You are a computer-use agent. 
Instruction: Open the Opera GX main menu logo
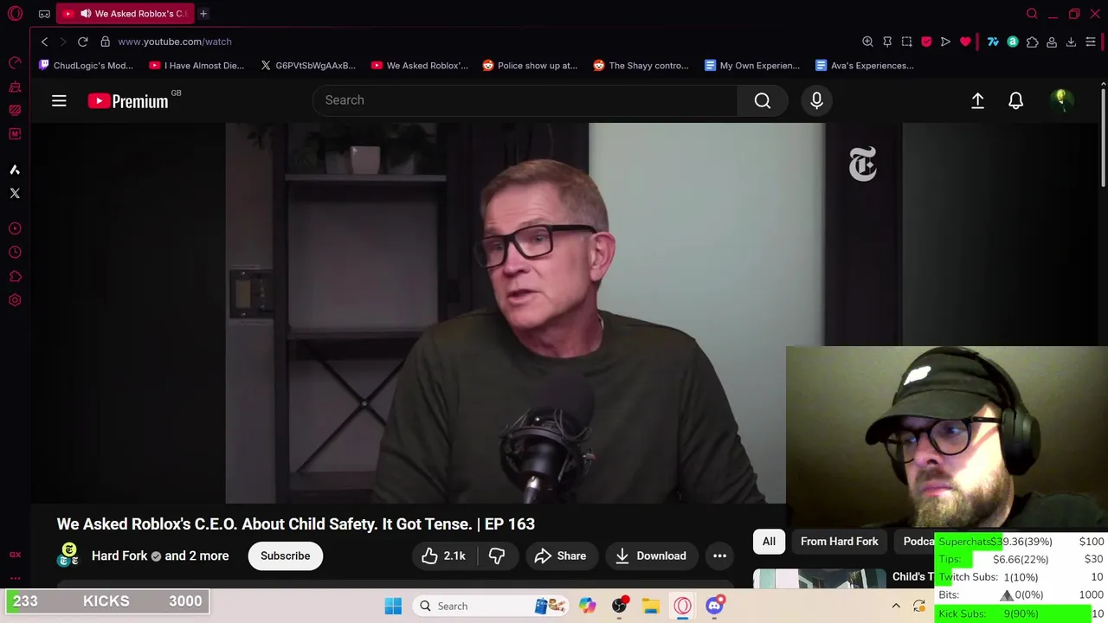[x=15, y=14]
